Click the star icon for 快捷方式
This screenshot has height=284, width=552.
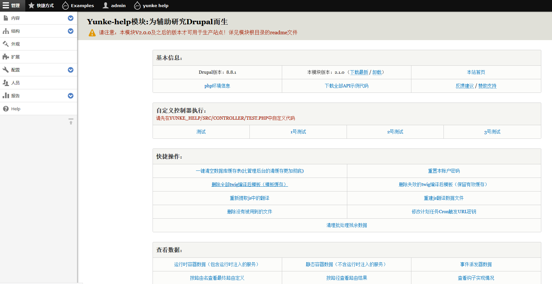31,5
